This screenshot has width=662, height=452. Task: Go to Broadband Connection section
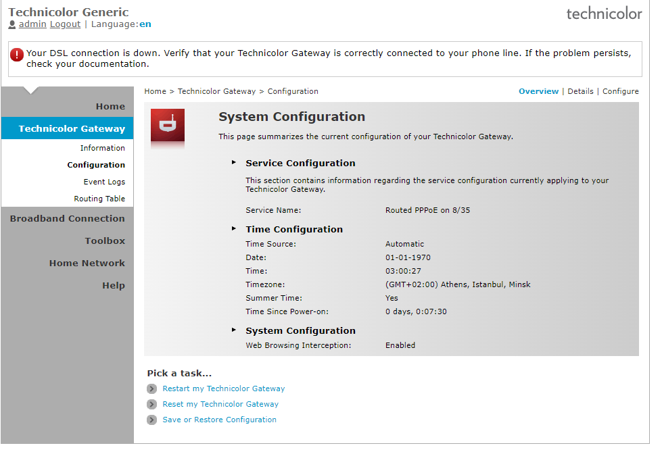[68, 219]
